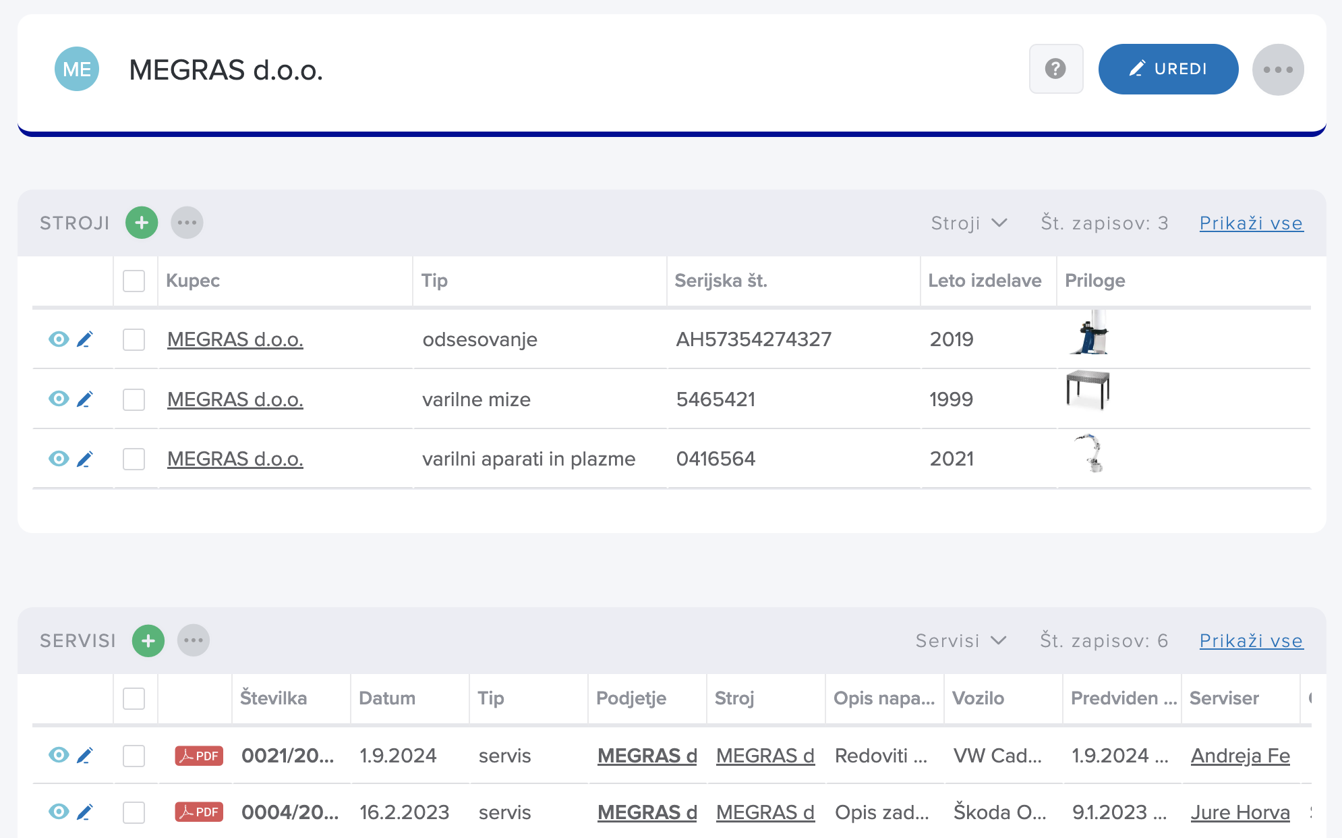Check the varilne mize row checkbox
1342x838 pixels.
pyautogui.click(x=134, y=399)
